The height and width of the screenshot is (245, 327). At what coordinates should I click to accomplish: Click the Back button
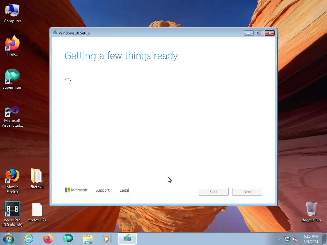pyautogui.click(x=214, y=192)
